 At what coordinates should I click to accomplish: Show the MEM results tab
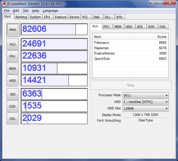(118, 27)
